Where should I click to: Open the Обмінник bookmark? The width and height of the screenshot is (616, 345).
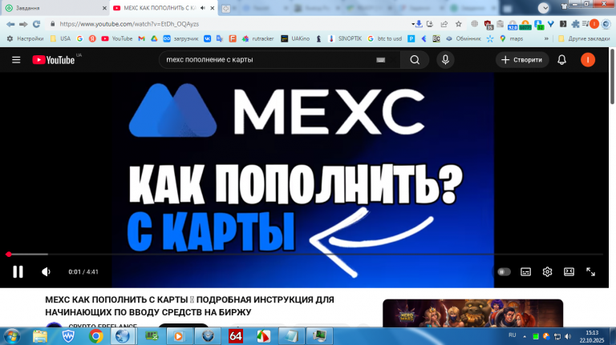(x=463, y=38)
